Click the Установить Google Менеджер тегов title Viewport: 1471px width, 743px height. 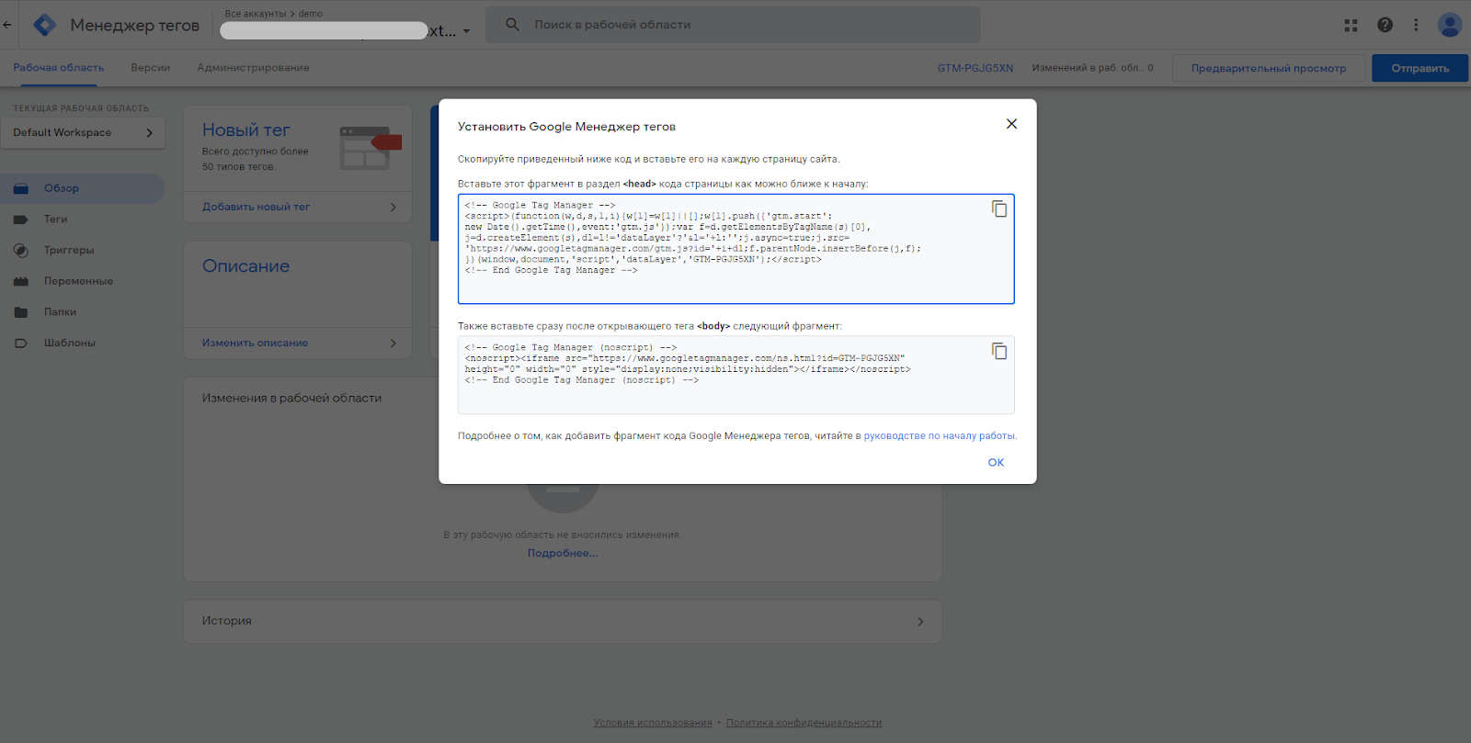pyautogui.click(x=566, y=127)
